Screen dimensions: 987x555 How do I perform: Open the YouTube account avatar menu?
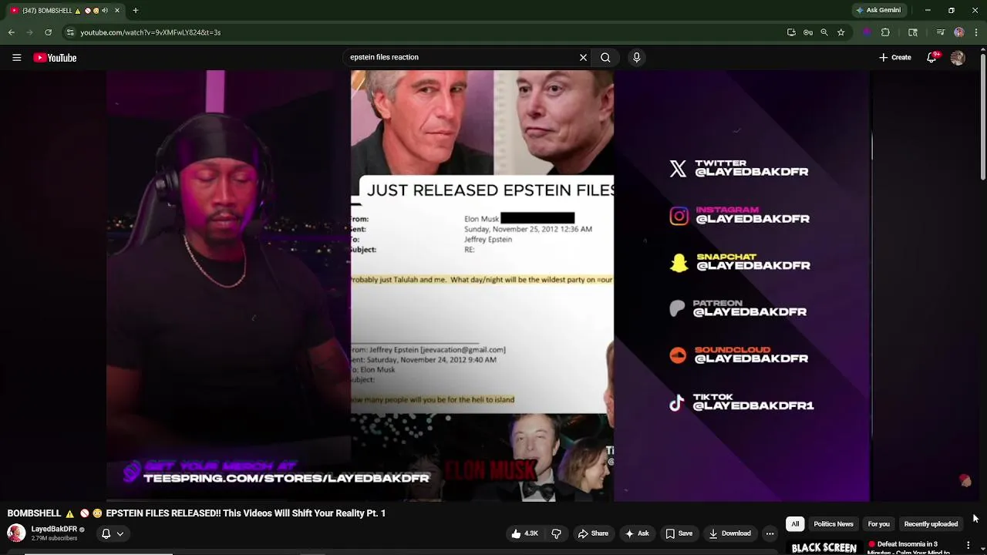click(958, 58)
